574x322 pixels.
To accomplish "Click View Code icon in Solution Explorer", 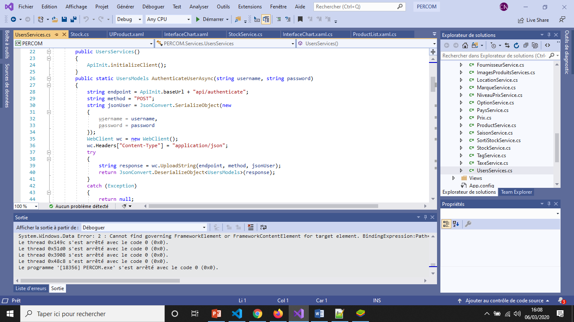I will (x=548, y=45).
